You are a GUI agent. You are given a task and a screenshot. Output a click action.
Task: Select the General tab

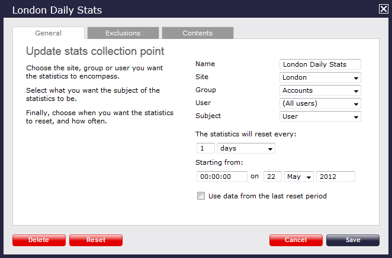coord(49,33)
